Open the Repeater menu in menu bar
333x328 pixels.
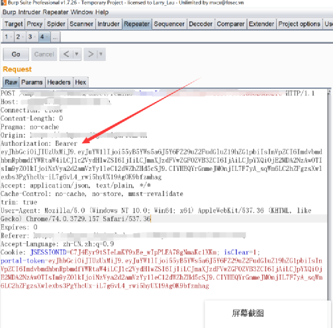(56, 12)
